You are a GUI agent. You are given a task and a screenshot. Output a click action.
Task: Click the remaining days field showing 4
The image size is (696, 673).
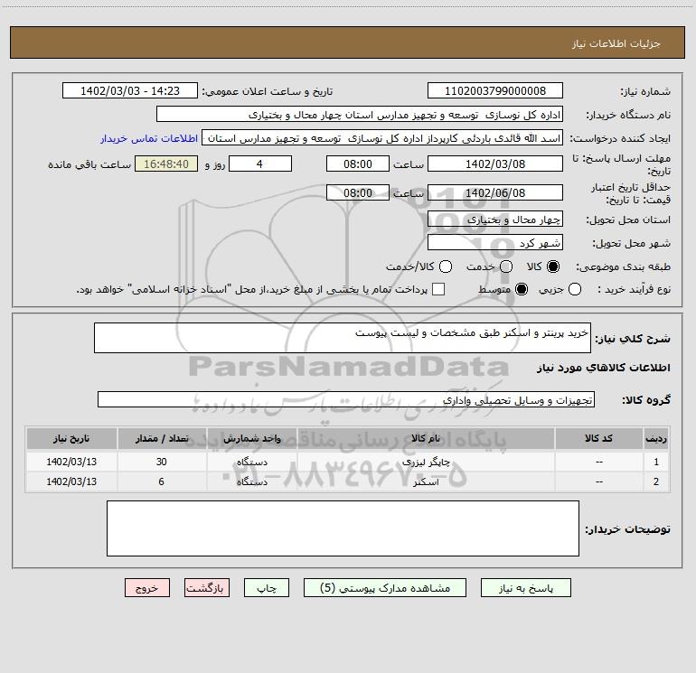tap(260, 164)
